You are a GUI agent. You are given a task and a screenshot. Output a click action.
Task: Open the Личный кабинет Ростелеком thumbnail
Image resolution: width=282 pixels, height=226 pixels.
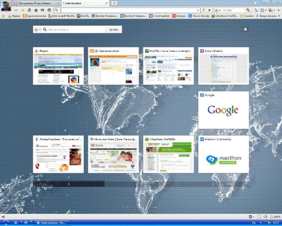(58, 154)
